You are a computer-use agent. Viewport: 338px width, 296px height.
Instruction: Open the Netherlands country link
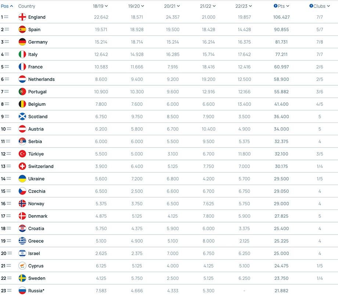[x=42, y=79]
